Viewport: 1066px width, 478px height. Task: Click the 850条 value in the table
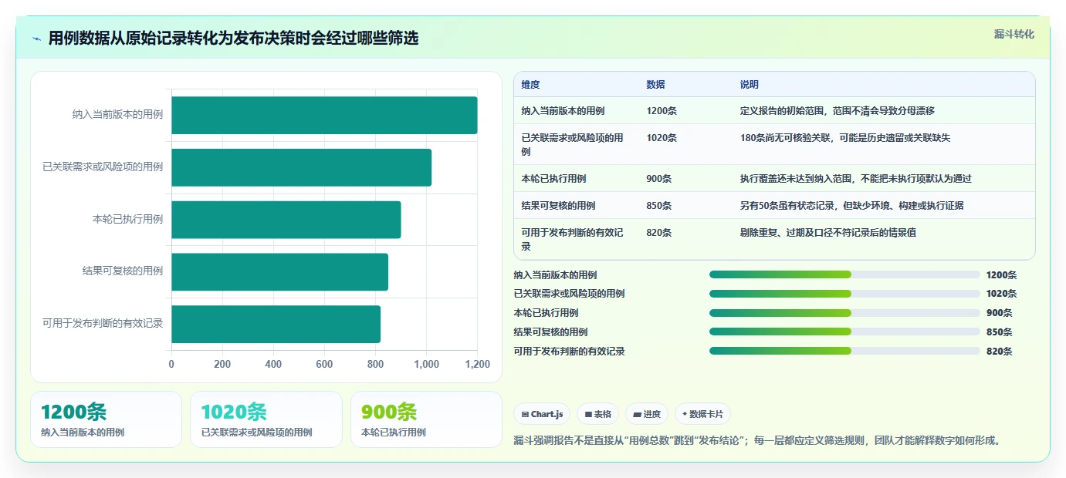pyautogui.click(x=658, y=206)
